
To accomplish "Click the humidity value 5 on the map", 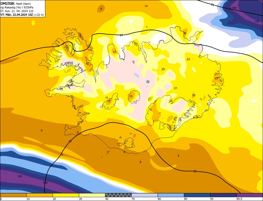I will (x=178, y=156).
